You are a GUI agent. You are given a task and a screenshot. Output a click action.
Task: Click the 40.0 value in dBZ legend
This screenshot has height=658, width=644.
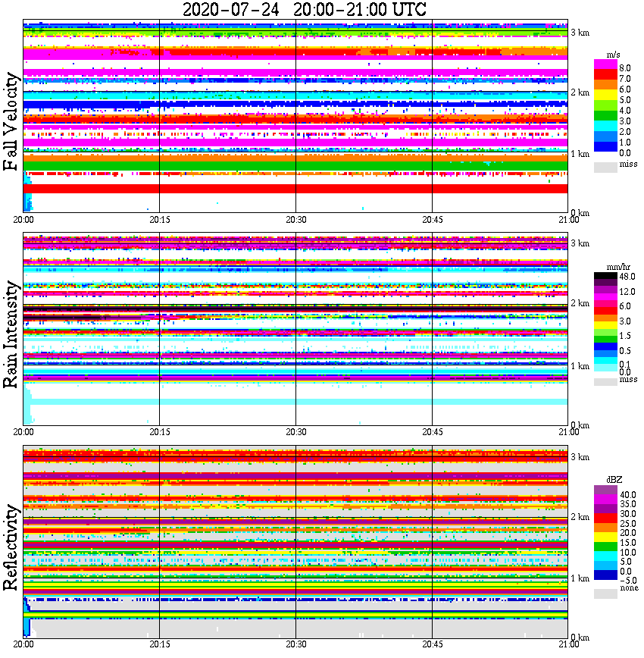point(627,495)
